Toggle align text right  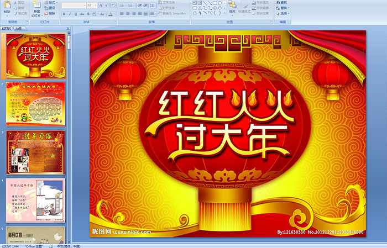click(x=134, y=14)
